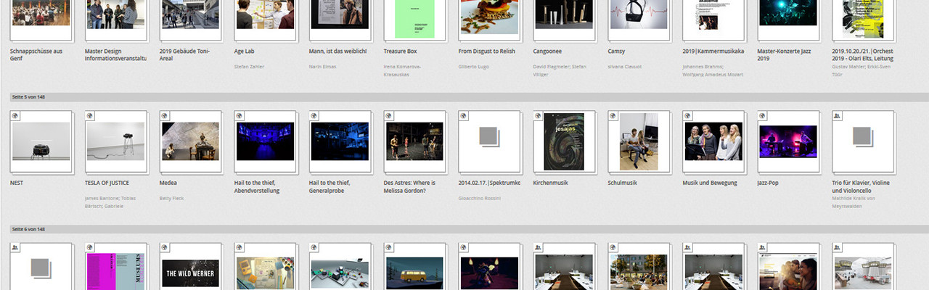Click author name Betty Fleck under Medea
The image size is (929, 290).
[173, 198]
